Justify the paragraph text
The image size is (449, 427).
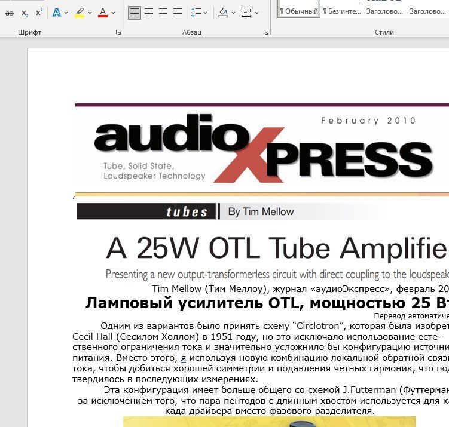[178, 13]
